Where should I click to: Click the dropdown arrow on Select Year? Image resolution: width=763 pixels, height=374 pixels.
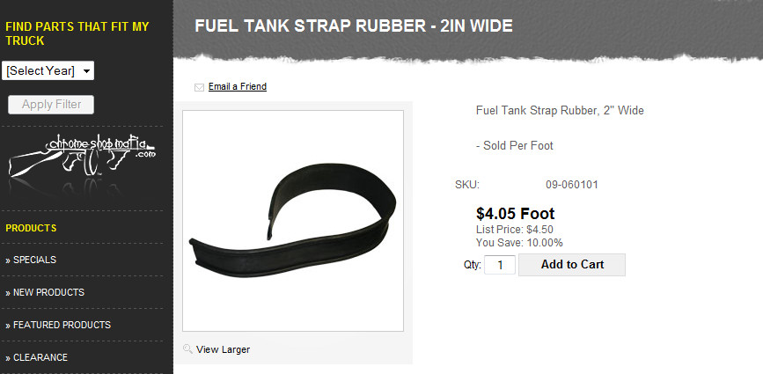[86, 71]
